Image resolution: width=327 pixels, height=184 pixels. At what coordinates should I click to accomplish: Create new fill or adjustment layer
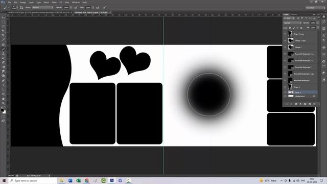(300, 104)
